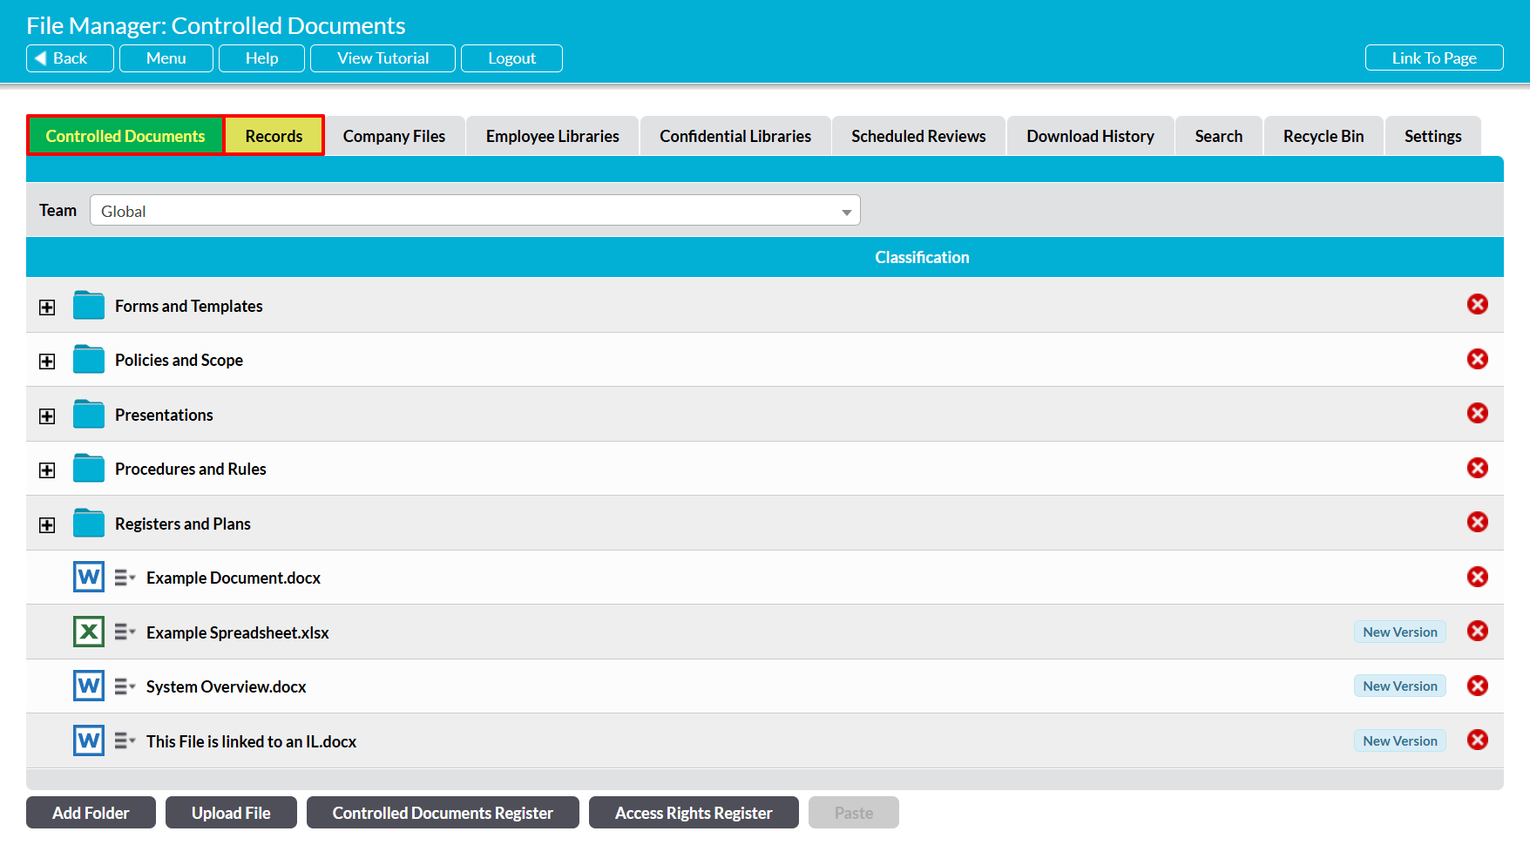Click the red delete icon for Policies and Scope
The height and width of the screenshot is (845, 1530).
click(x=1477, y=359)
